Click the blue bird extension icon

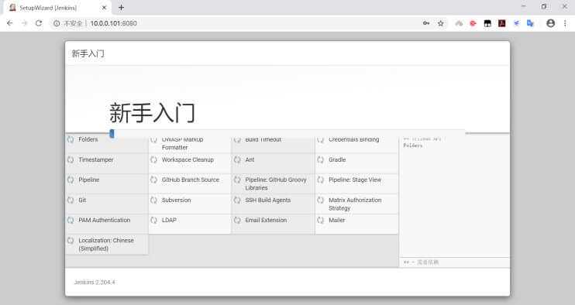[516, 23]
